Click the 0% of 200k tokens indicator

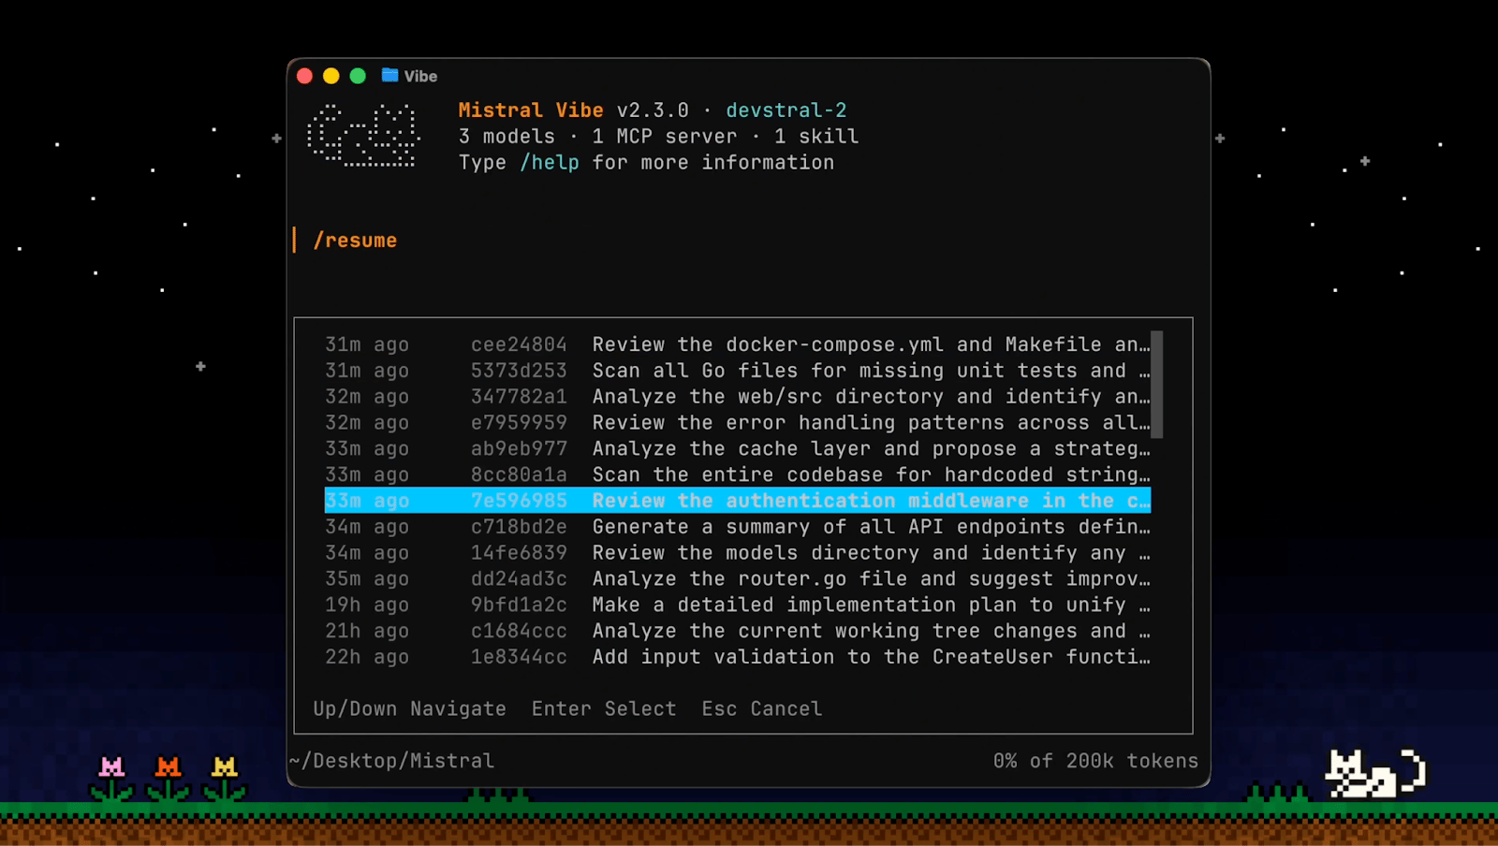point(1095,761)
